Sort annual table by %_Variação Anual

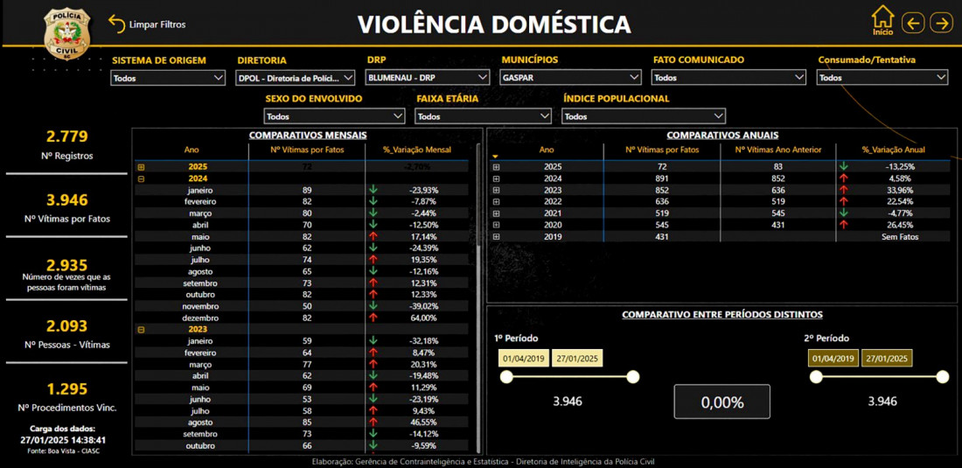893,150
